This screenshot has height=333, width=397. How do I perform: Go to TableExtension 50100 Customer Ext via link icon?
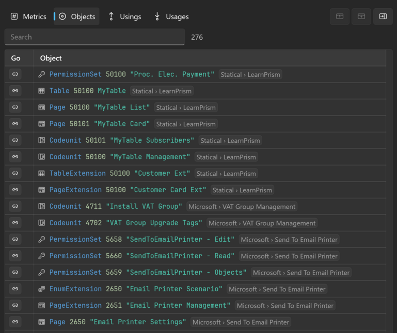pyautogui.click(x=15, y=173)
